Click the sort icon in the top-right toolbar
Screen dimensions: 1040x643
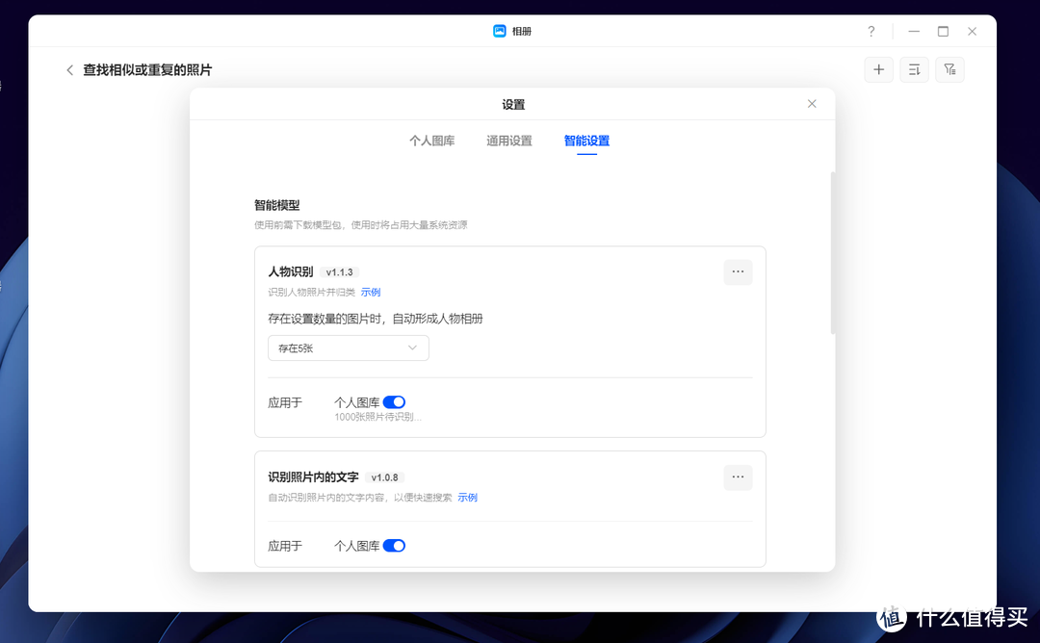click(x=914, y=69)
